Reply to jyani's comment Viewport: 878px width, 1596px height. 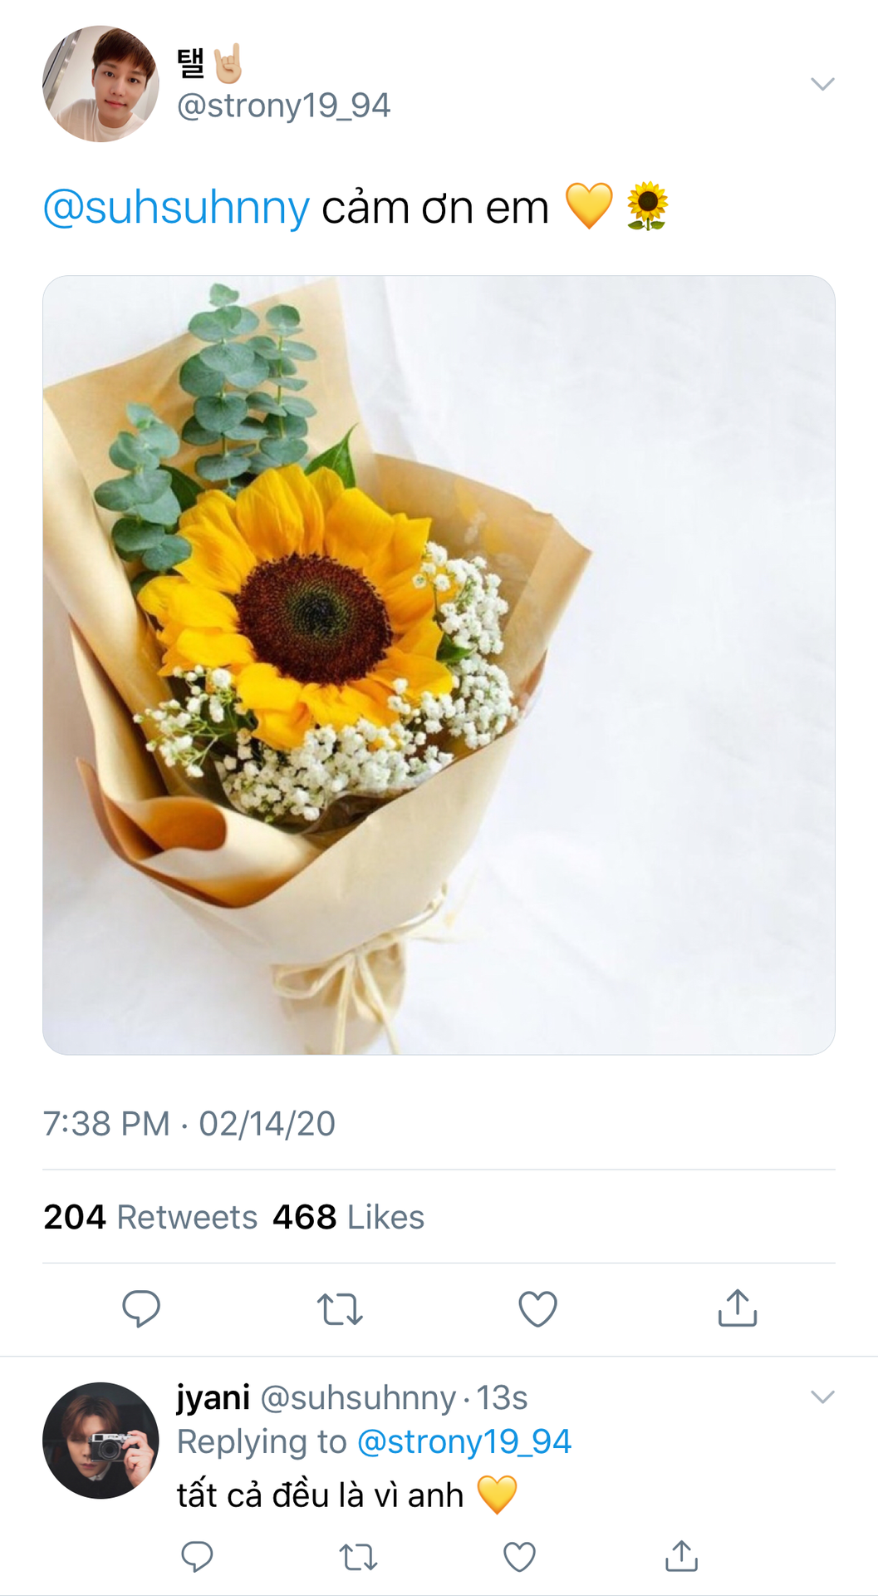[197, 1556]
